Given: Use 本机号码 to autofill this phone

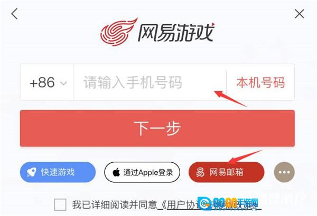Looking at the screenshot, I should [260, 82].
